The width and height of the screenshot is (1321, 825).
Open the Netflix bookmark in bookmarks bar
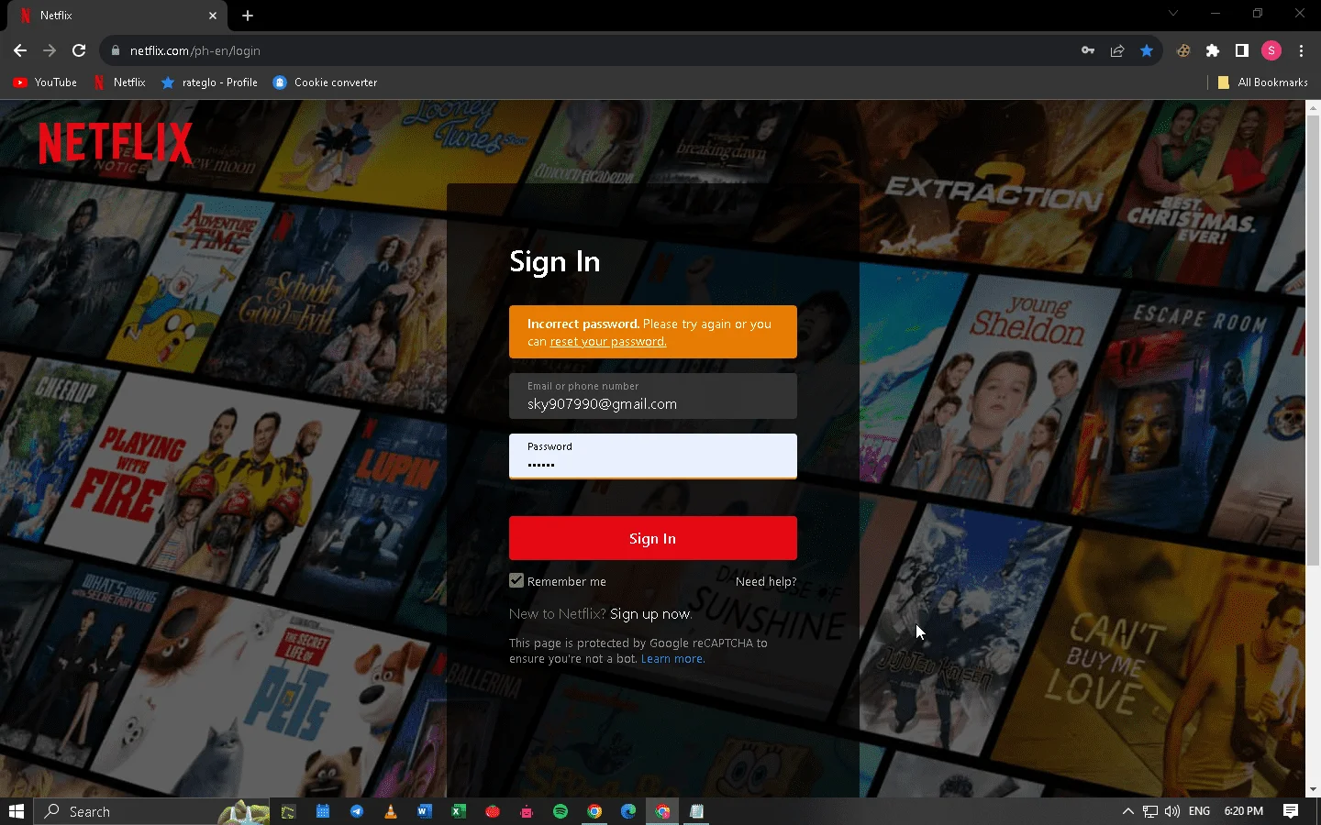point(119,82)
